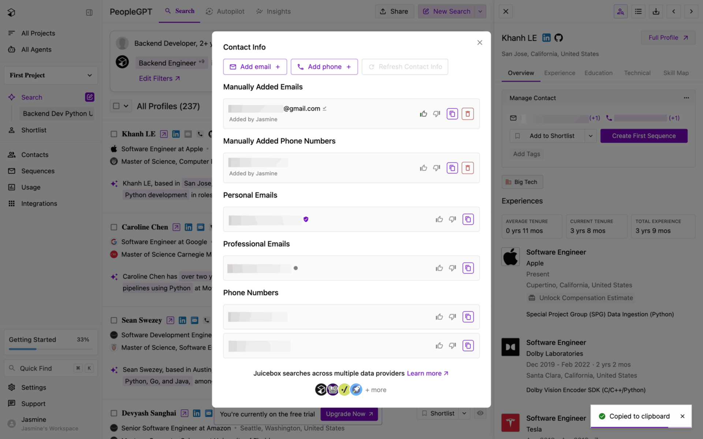The width and height of the screenshot is (703, 439).
Task: Check the Devyash Sanghai profile checkbox
Action: 114,413
